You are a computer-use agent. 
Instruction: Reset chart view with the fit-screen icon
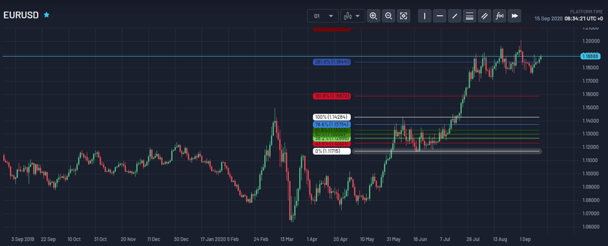tap(404, 16)
